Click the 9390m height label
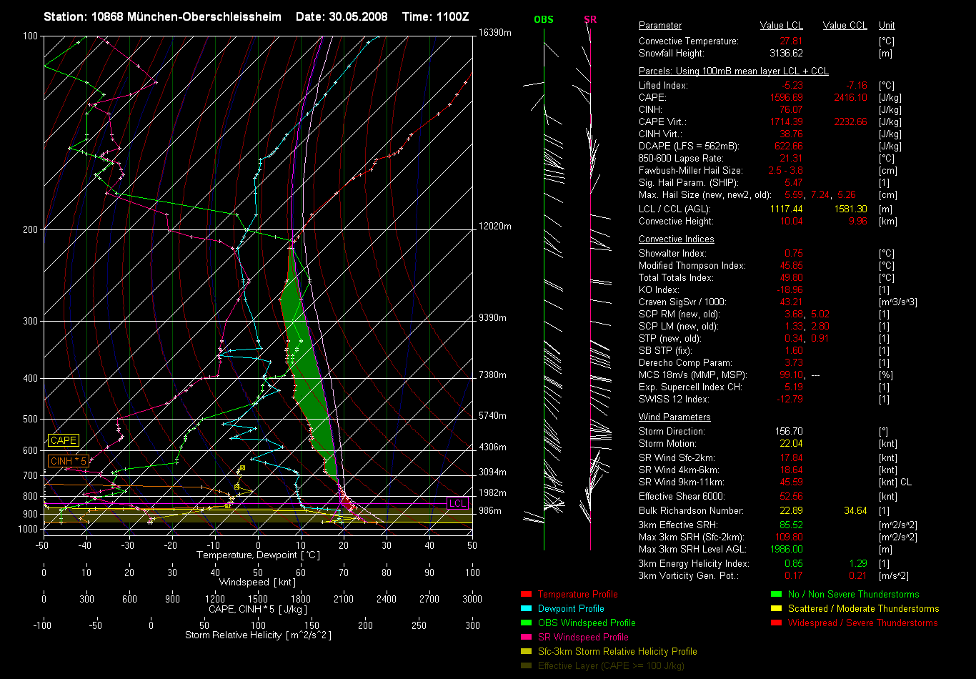The height and width of the screenshot is (679, 976). (x=492, y=318)
